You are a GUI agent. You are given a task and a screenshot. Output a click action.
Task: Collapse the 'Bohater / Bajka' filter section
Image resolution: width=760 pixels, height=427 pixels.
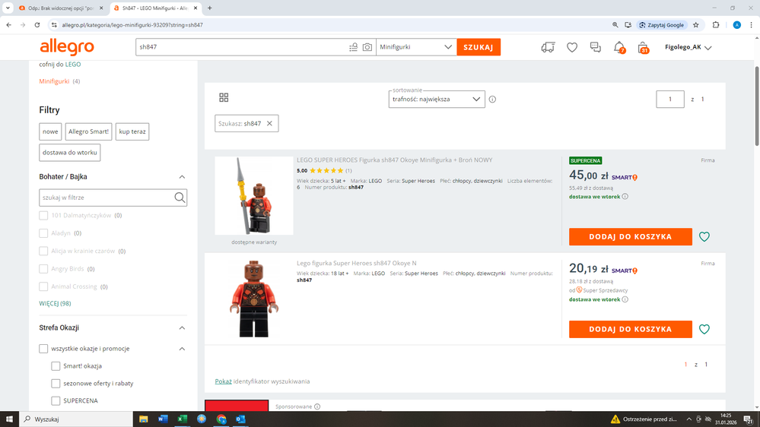(x=182, y=177)
